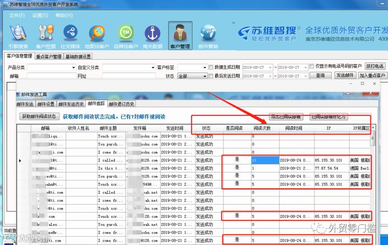Viewport: 388px width, 245px height.
Task: Open 最后发送日期 start date picker
Action: point(270,76)
